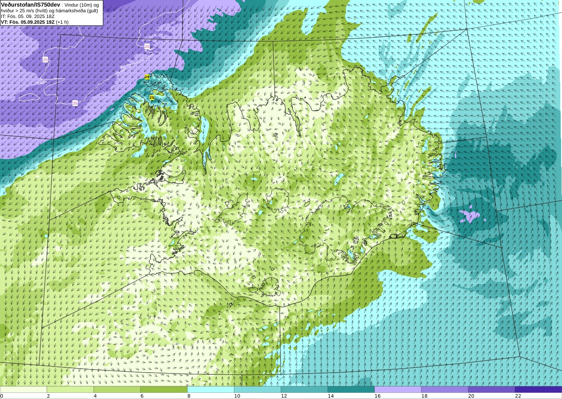
Task: Click the 'Vindur (10m) og' caption text
Action: pos(81,5)
